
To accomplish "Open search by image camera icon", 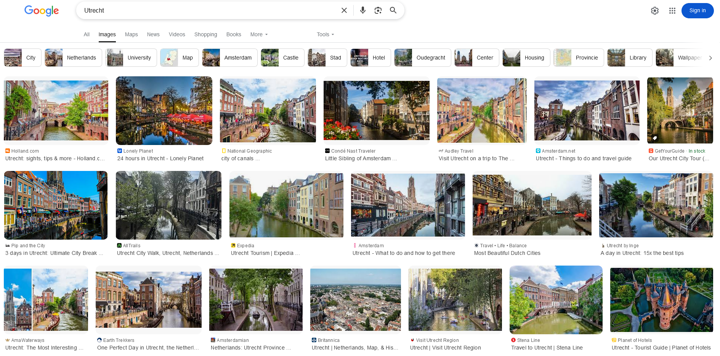I will pyautogui.click(x=378, y=10).
